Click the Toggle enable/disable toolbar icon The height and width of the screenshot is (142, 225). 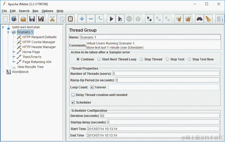click(x=100, y=19)
